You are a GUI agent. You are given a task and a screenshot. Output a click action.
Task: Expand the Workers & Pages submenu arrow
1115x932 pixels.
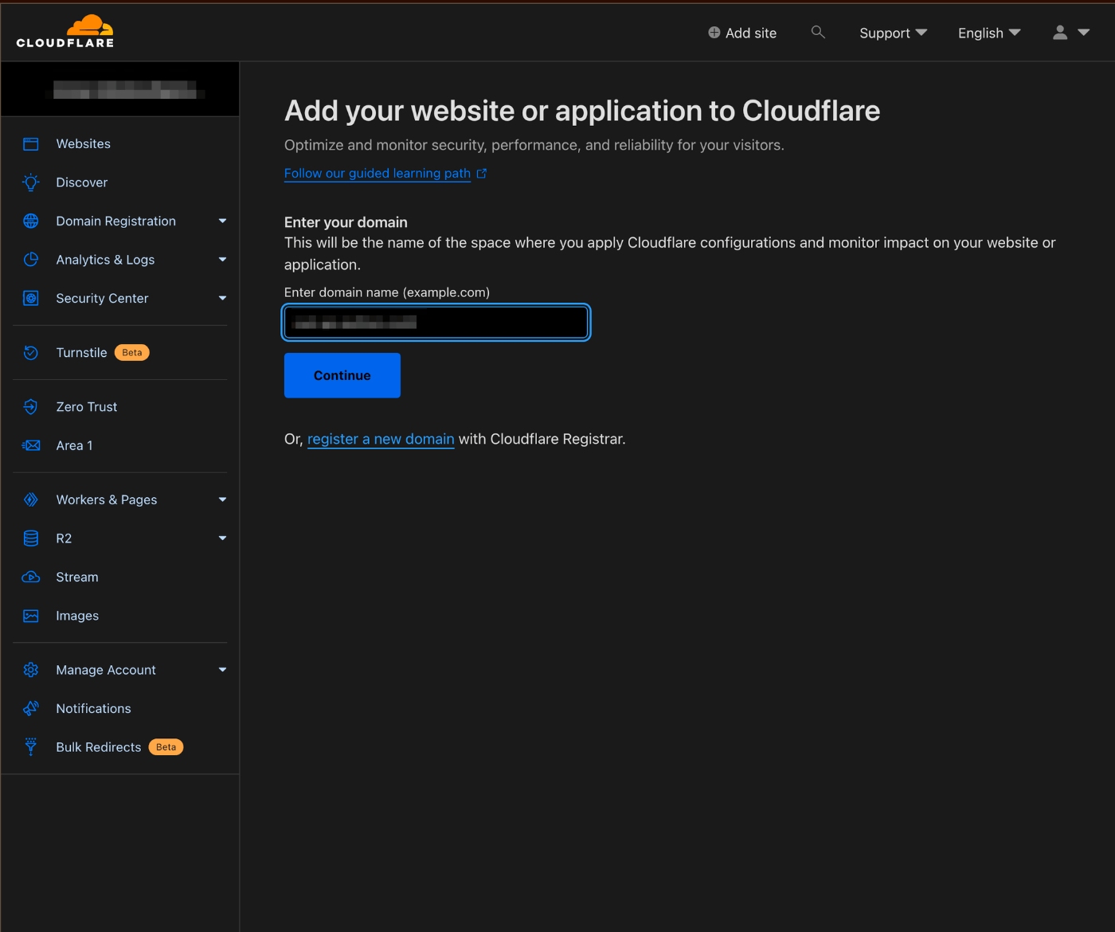[223, 500]
